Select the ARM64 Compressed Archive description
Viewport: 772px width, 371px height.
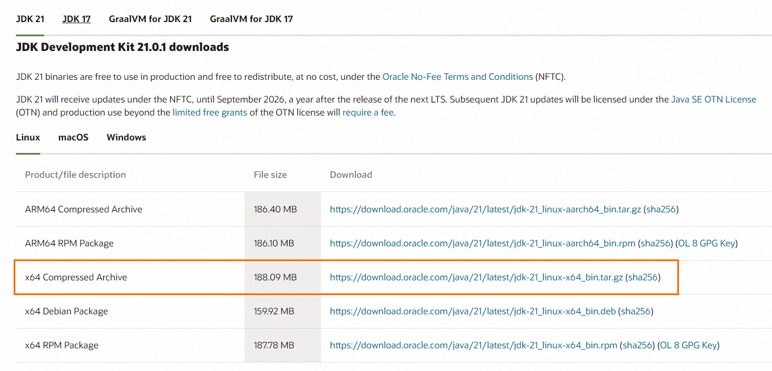click(83, 209)
